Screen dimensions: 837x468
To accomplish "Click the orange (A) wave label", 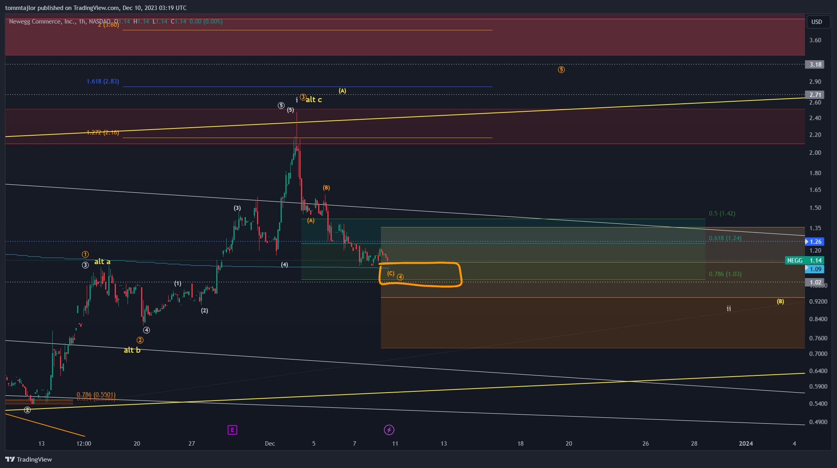I will [311, 220].
